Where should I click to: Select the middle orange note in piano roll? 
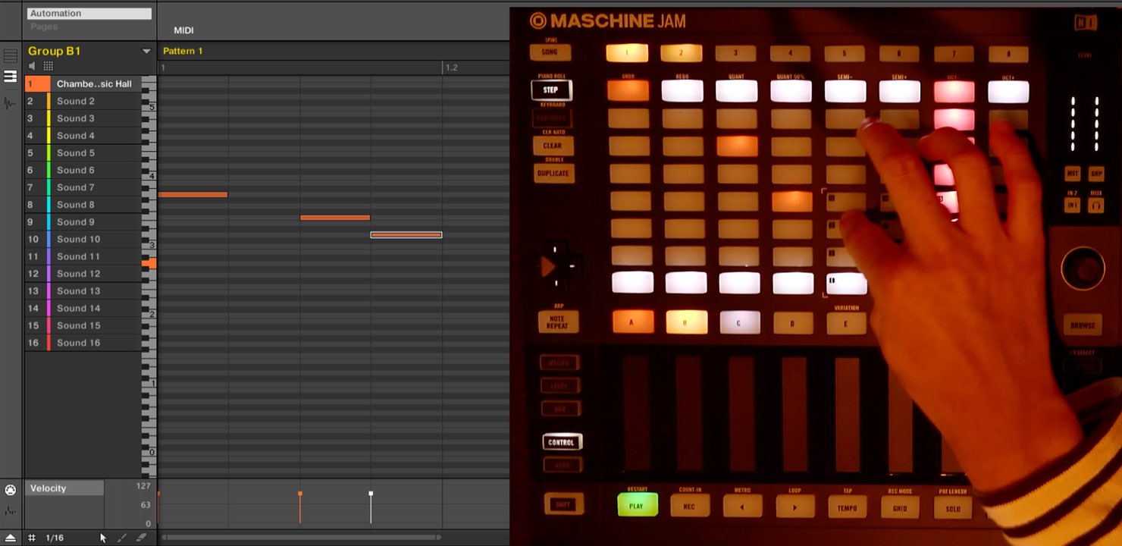[335, 218]
